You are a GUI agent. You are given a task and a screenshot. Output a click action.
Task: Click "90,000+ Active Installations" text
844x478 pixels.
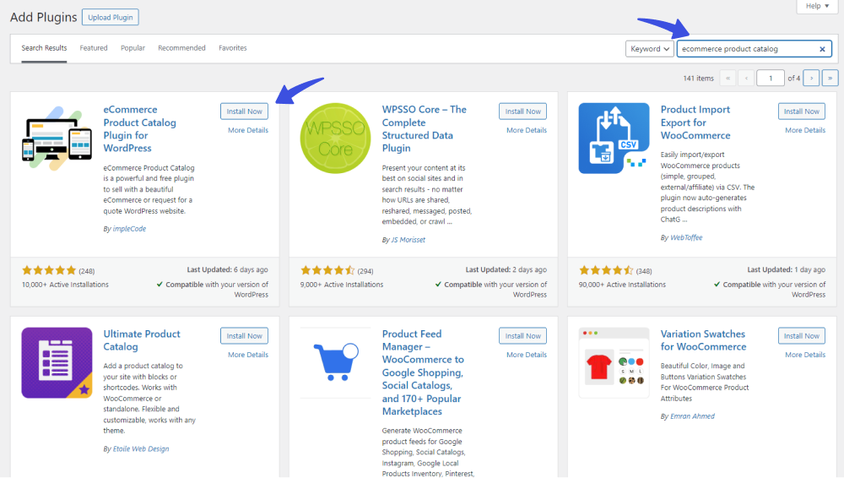tap(622, 285)
